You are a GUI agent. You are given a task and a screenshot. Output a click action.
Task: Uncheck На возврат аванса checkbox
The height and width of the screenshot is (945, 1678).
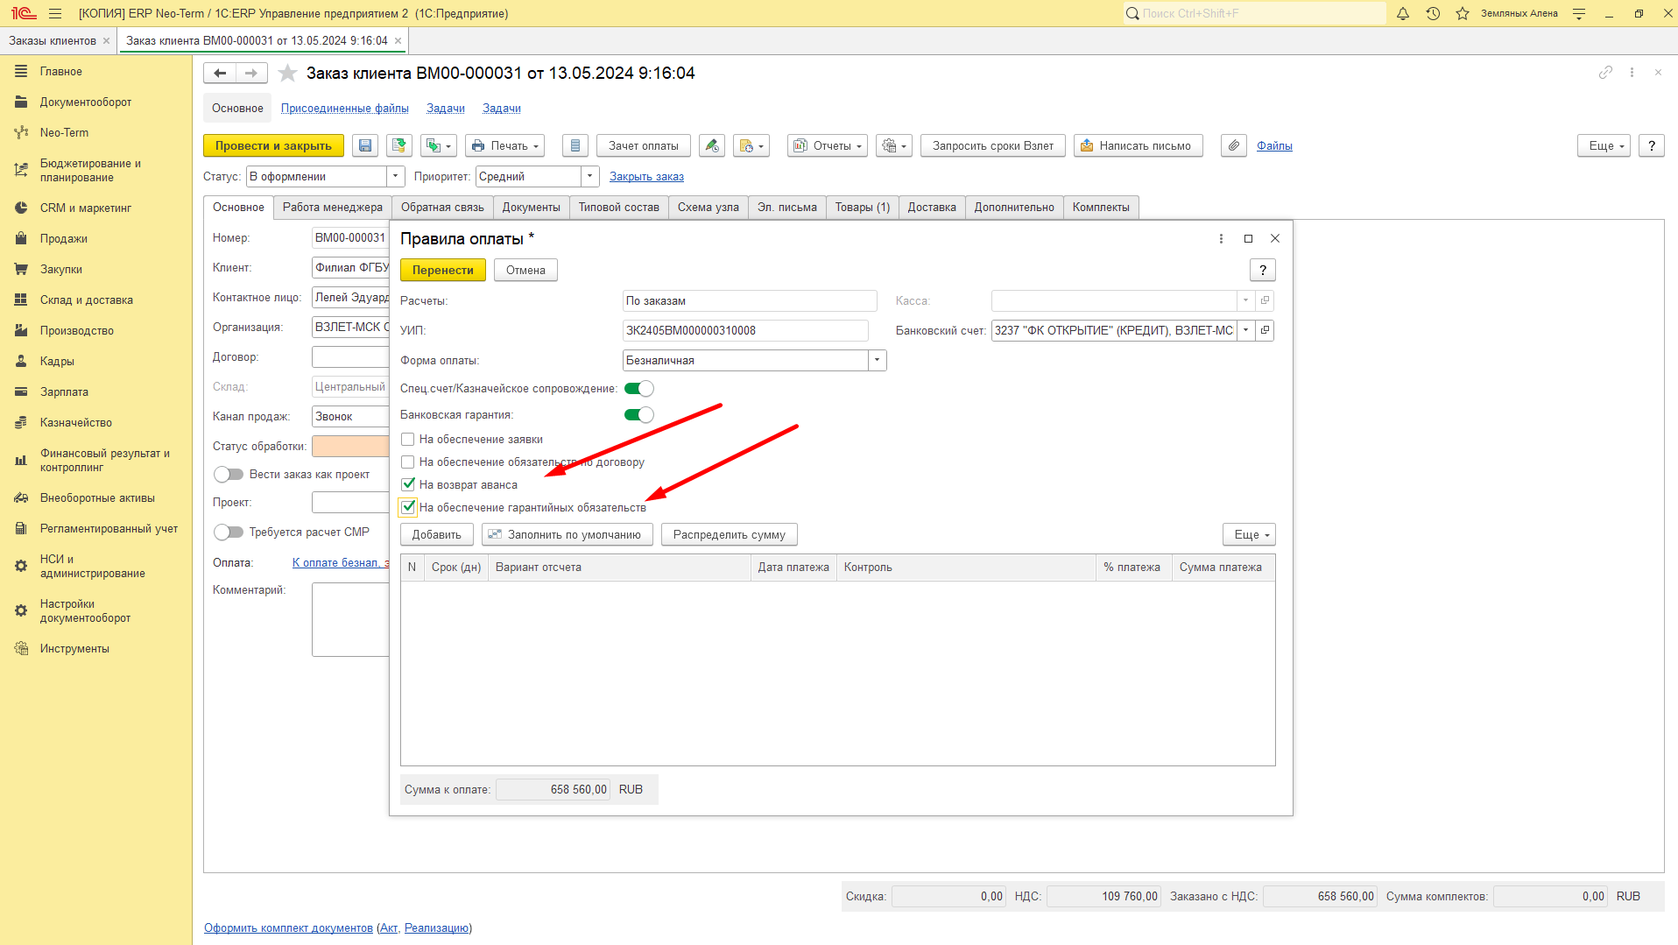coord(408,484)
